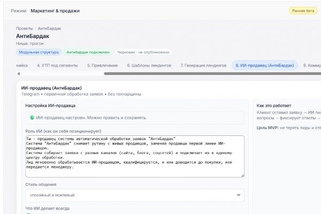Click the partially visible 'нейка' tab
Image resolution: width=321 pixels, height=214 pixels.
pos(22,65)
